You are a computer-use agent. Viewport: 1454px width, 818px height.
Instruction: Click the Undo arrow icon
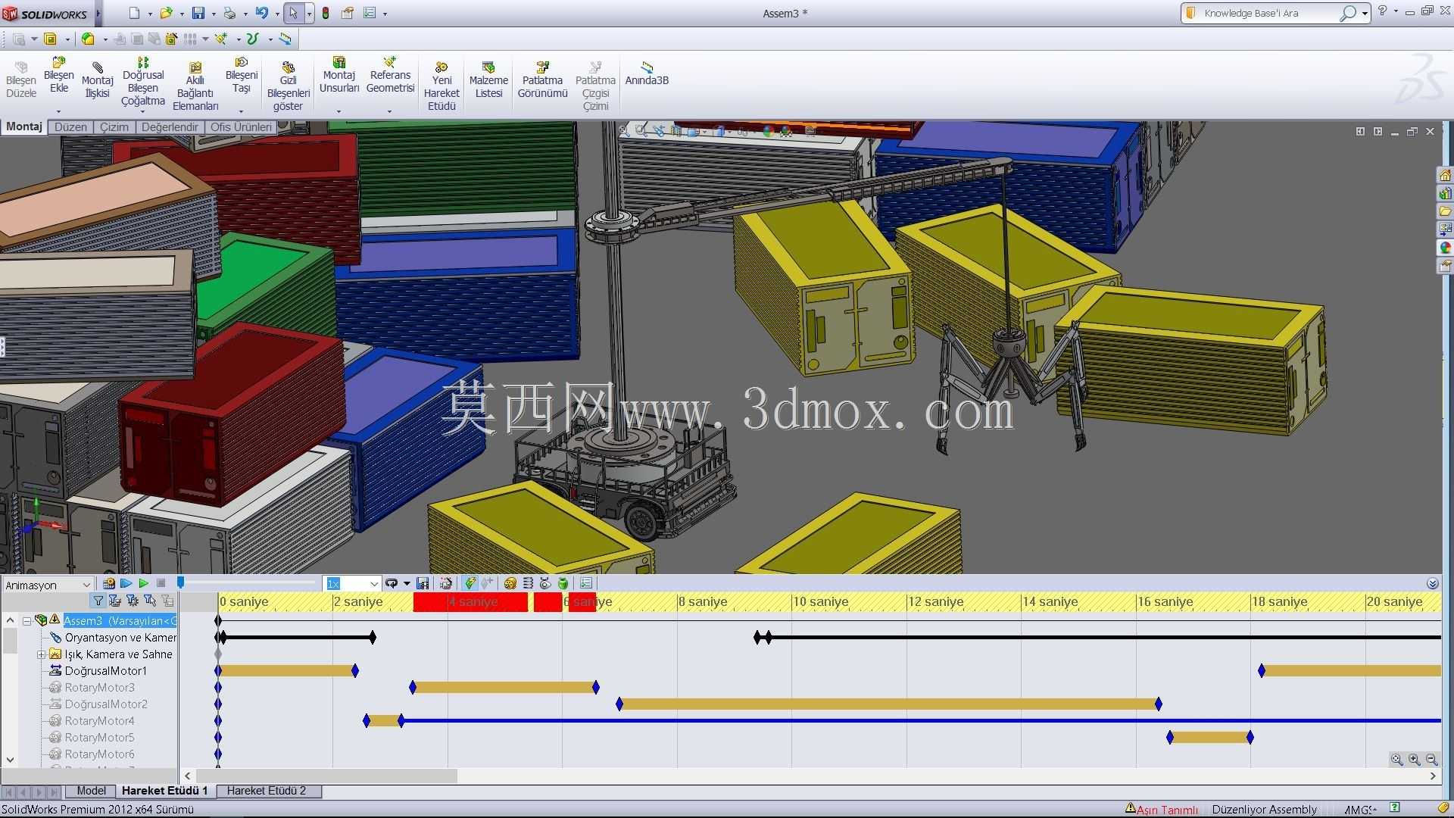click(x=261, y=13)
